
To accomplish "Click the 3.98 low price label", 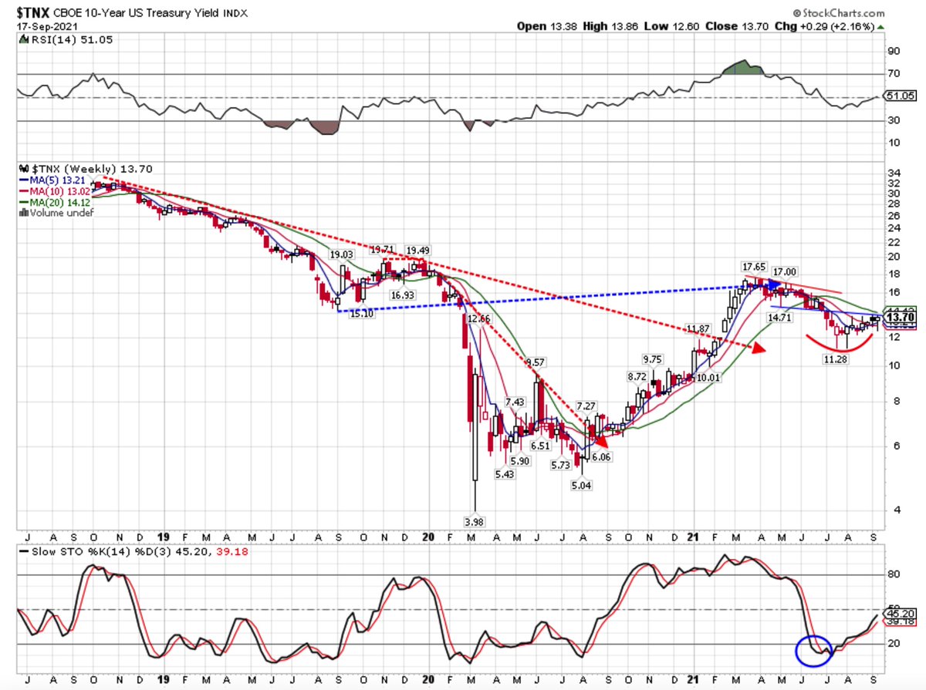I will (475, 523).
